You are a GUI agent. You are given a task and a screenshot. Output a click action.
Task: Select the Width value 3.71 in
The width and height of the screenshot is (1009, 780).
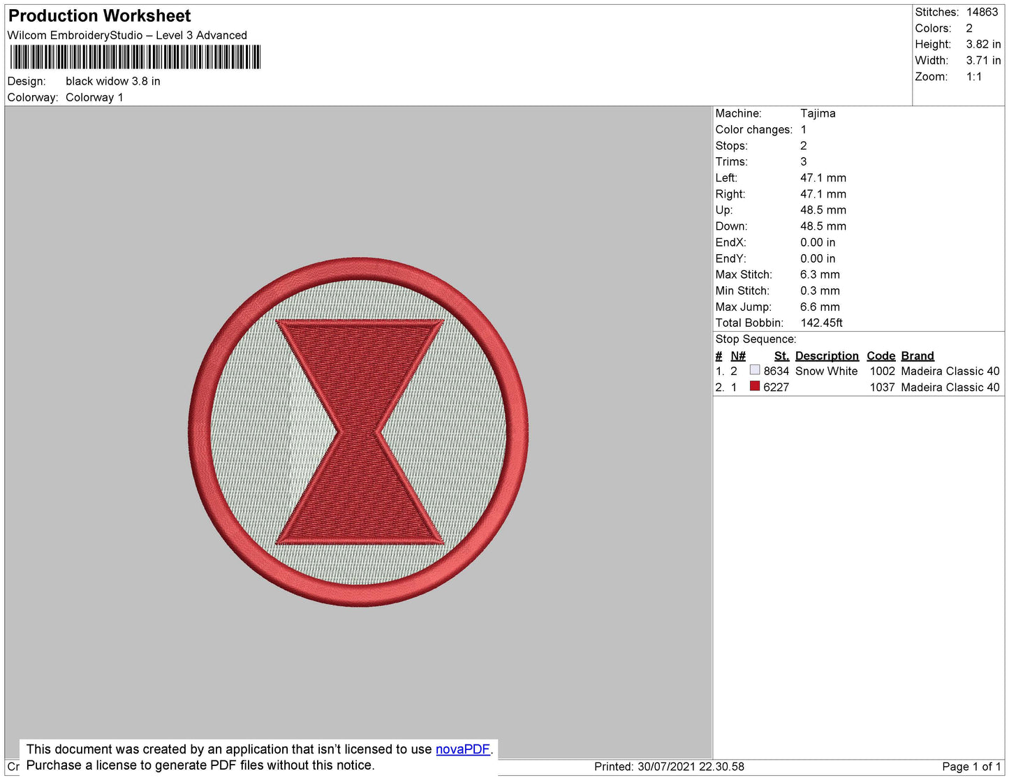tap(983, 61)
